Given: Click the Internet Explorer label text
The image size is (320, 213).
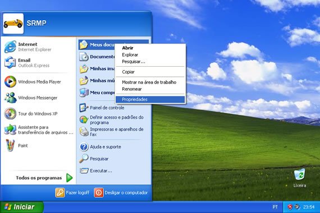Looking at the screenshot, I should point(34,49).
